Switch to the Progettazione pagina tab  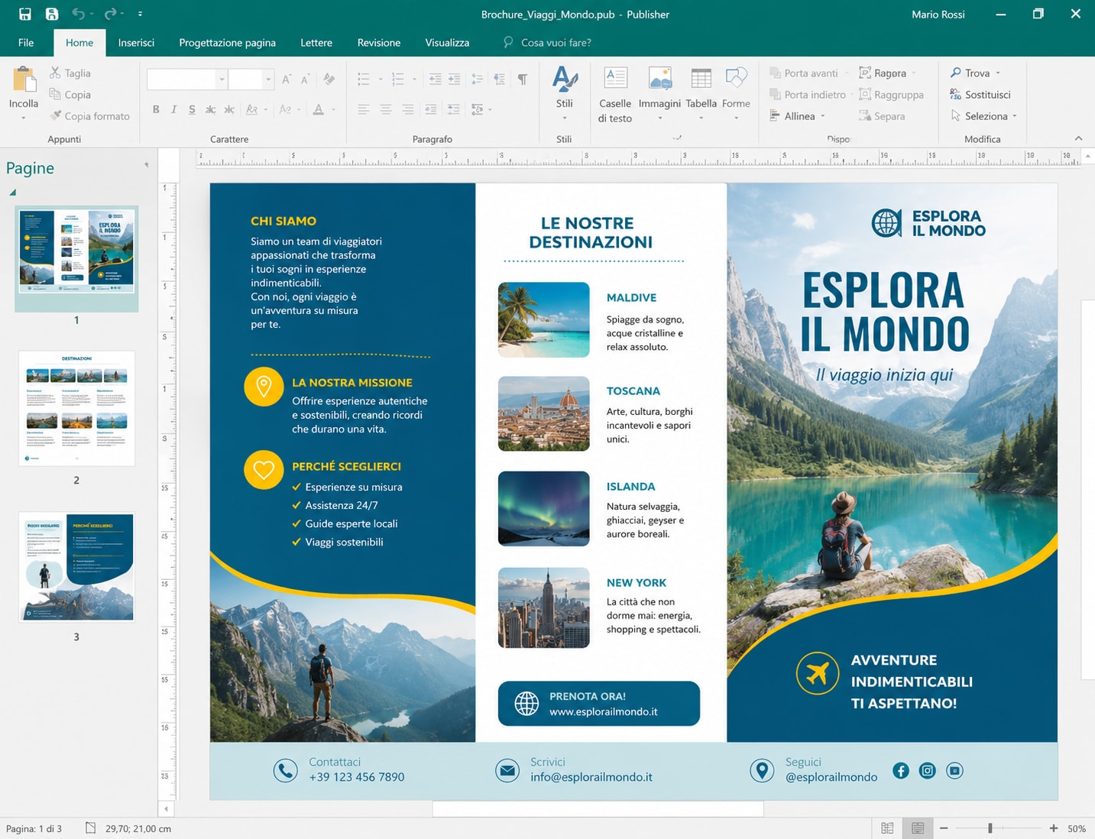coord(227,42)
